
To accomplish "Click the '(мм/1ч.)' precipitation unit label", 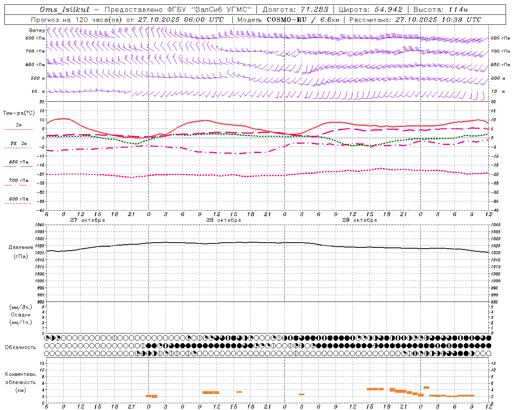I will coord(21,322).
